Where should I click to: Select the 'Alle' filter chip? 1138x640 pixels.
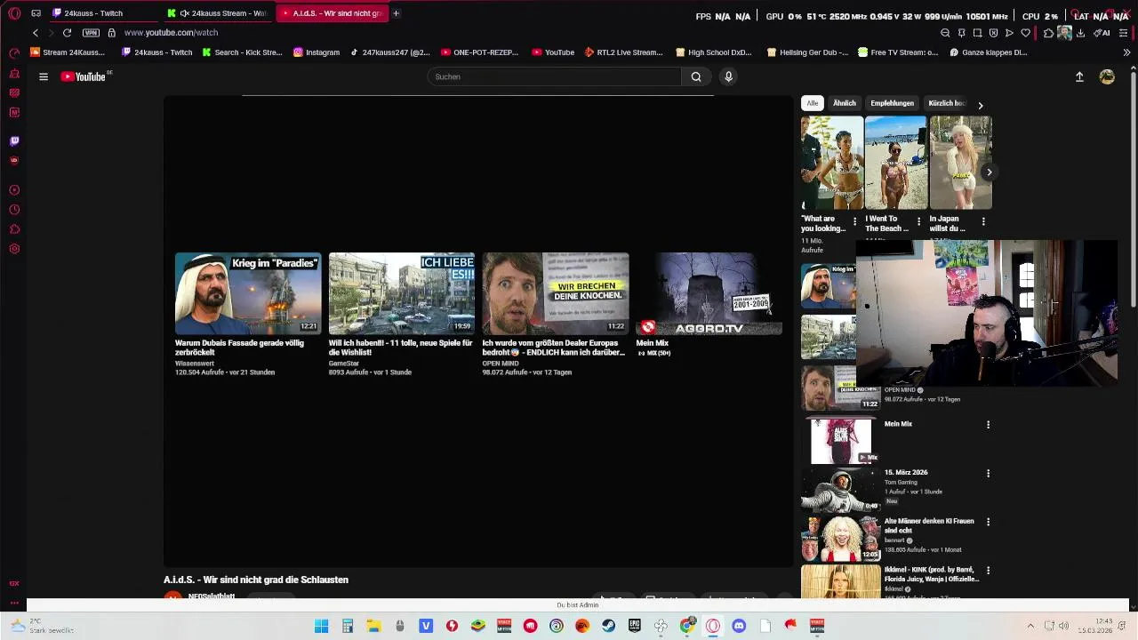click(x=813, y=103)
